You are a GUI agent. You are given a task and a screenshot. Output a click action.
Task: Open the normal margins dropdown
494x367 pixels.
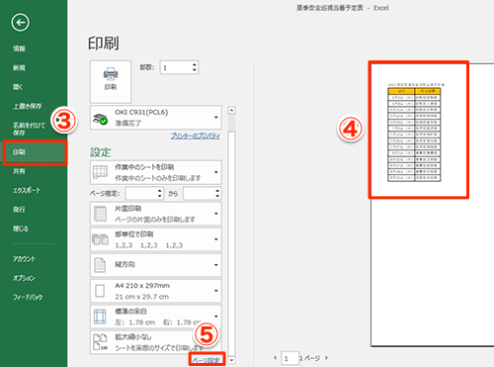coord(156,317)
